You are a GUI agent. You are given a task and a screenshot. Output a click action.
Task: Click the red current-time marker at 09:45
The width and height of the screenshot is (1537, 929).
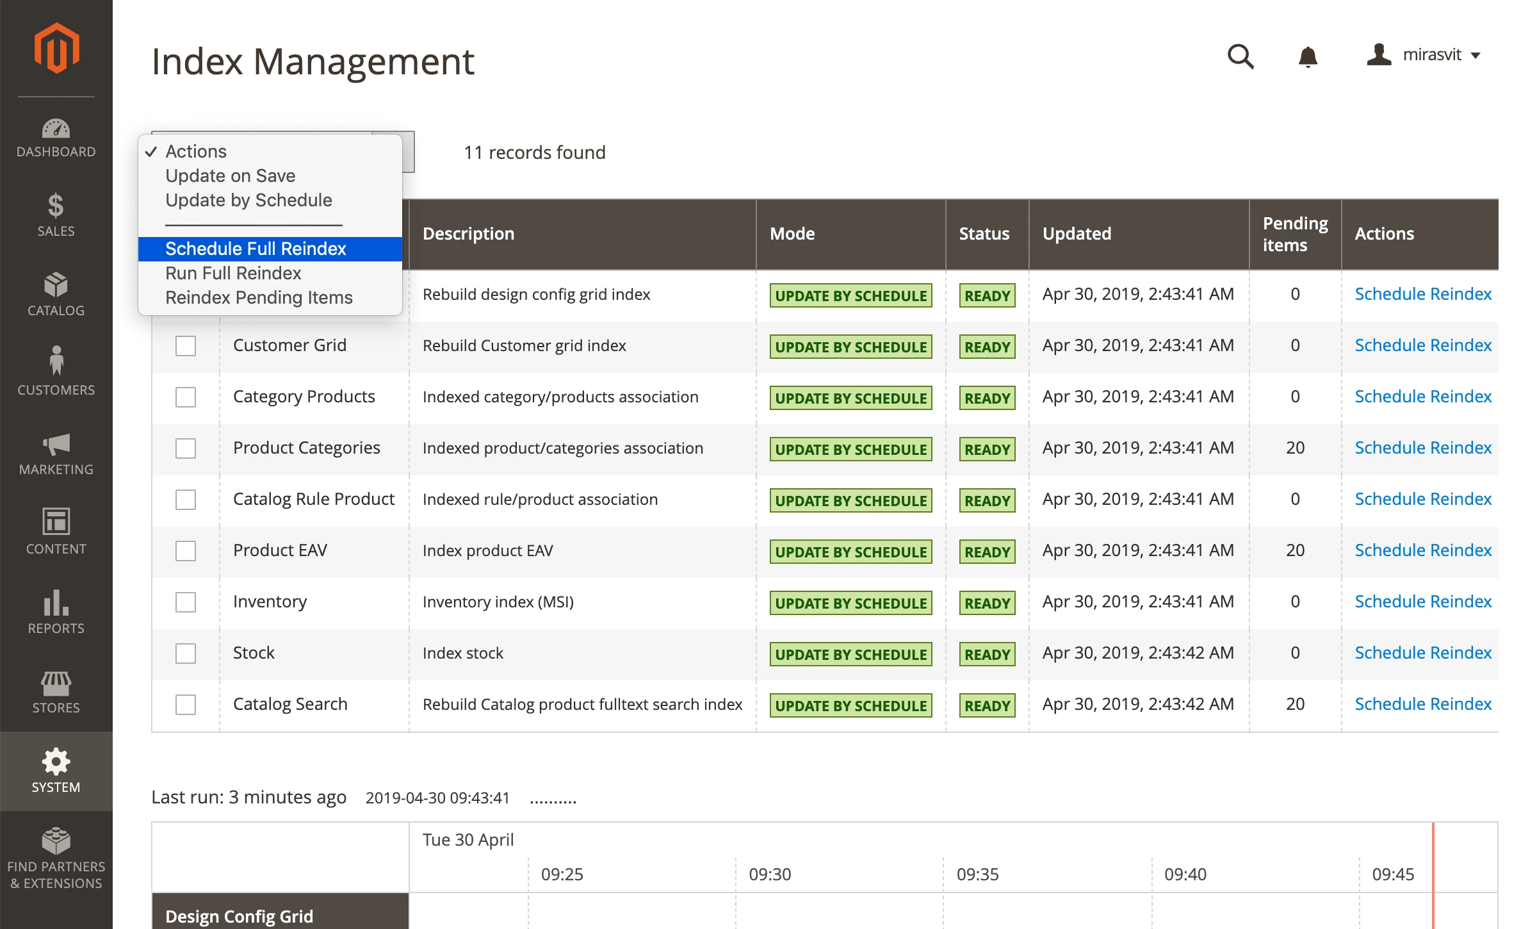(x=1433, y=875)
